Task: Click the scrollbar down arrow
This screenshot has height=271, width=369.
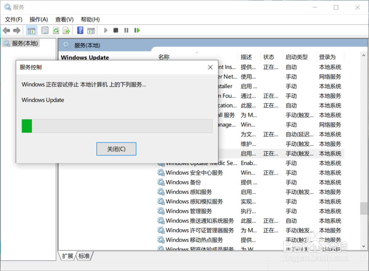Action: (364, 246)
